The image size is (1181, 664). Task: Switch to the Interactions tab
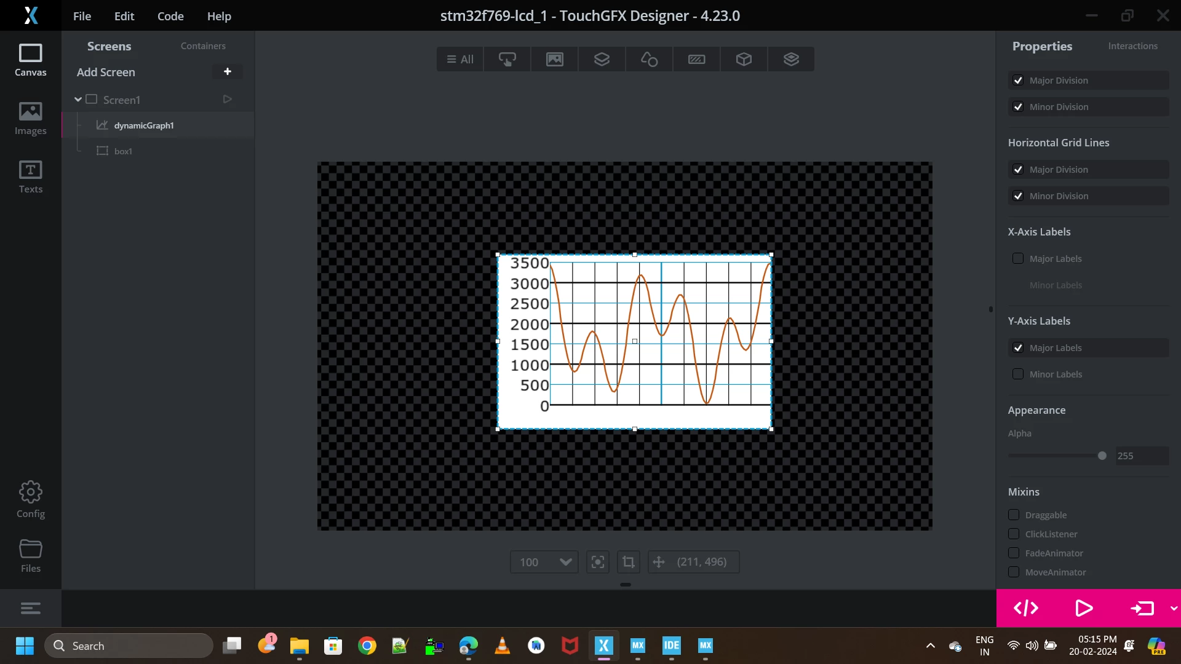pyautogui.click(x=1132, y=46)
